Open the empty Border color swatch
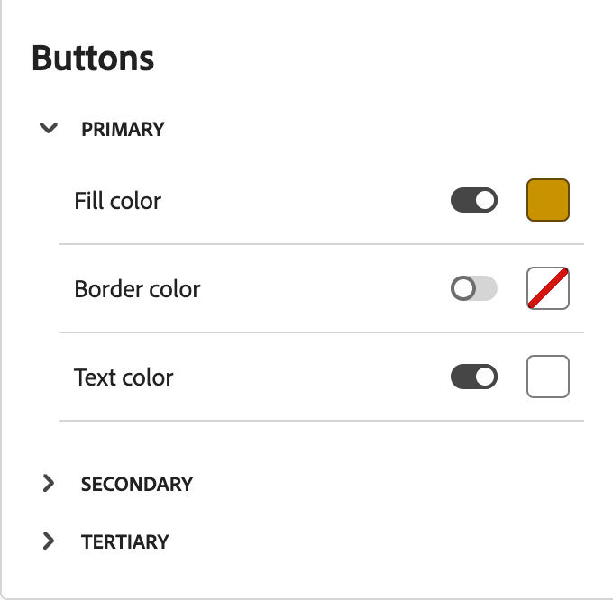 (x=548, y=289)
